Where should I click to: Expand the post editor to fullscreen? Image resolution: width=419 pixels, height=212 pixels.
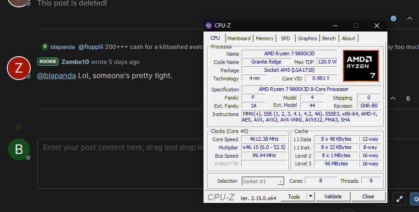pos(399,199)
